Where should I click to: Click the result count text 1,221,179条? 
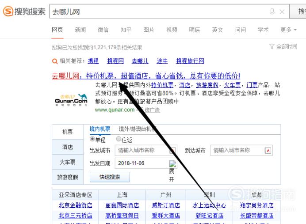click(107, 47)
